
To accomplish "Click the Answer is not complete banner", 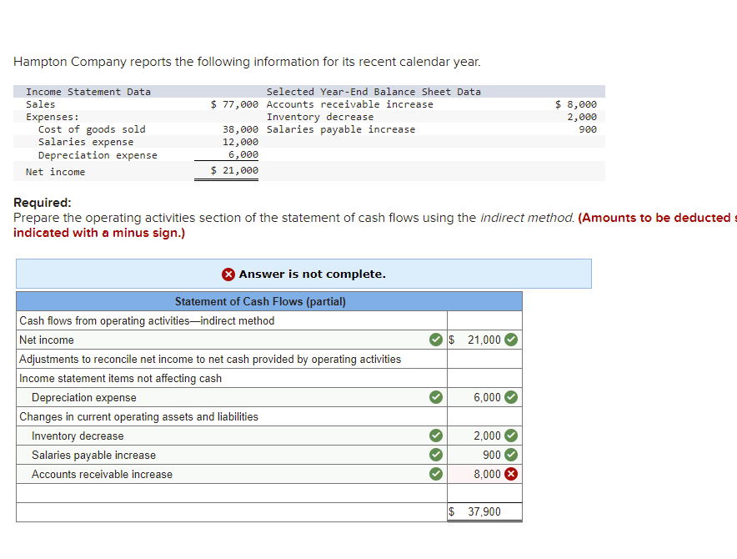I will tap(303, 274).
